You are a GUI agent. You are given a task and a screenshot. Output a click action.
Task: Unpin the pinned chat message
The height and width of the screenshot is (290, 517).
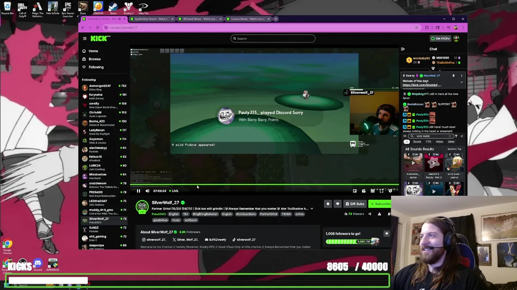coord(453,76)
